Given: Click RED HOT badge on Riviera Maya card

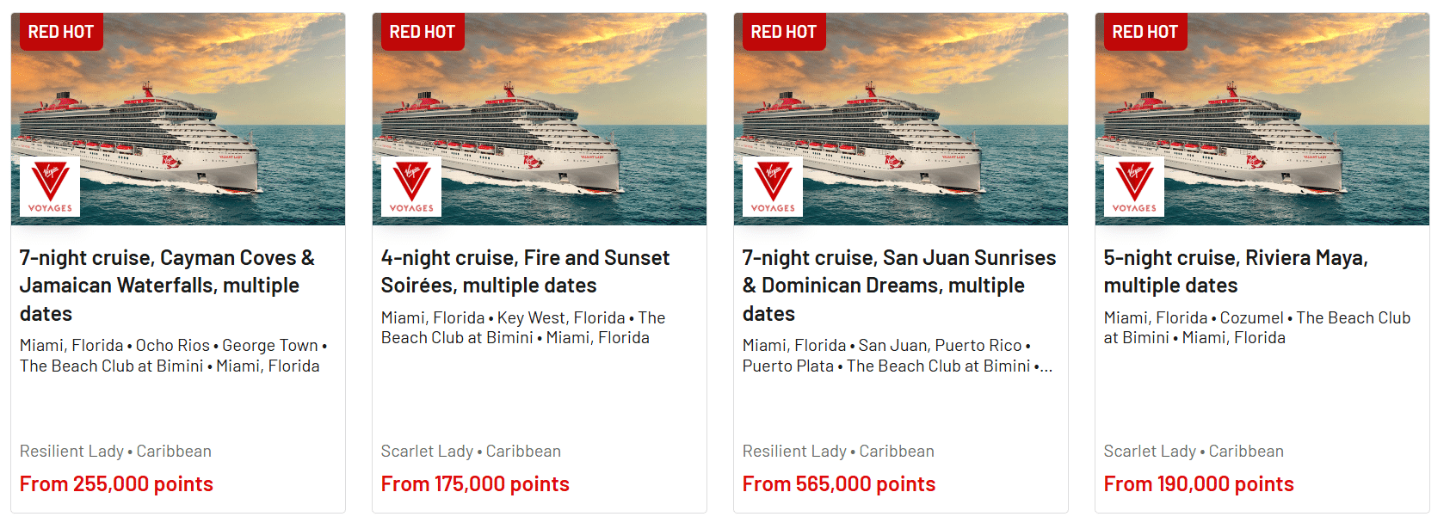Looking at the screenshot, I should pyautogui.click(x=1145, y=32).
